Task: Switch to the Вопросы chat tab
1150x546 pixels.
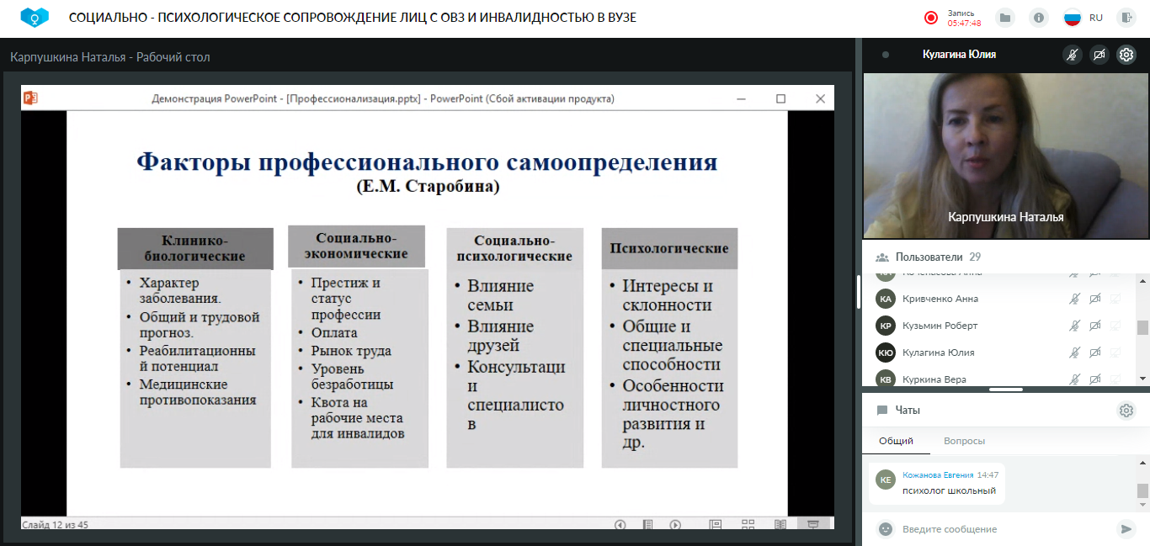Action: point(964,441)
